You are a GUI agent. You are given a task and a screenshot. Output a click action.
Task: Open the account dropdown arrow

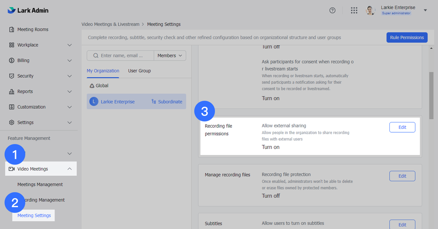[x=425, y=10]
